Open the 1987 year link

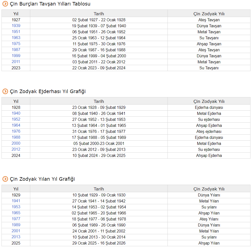pyautogui.click(x=16, y=50)
